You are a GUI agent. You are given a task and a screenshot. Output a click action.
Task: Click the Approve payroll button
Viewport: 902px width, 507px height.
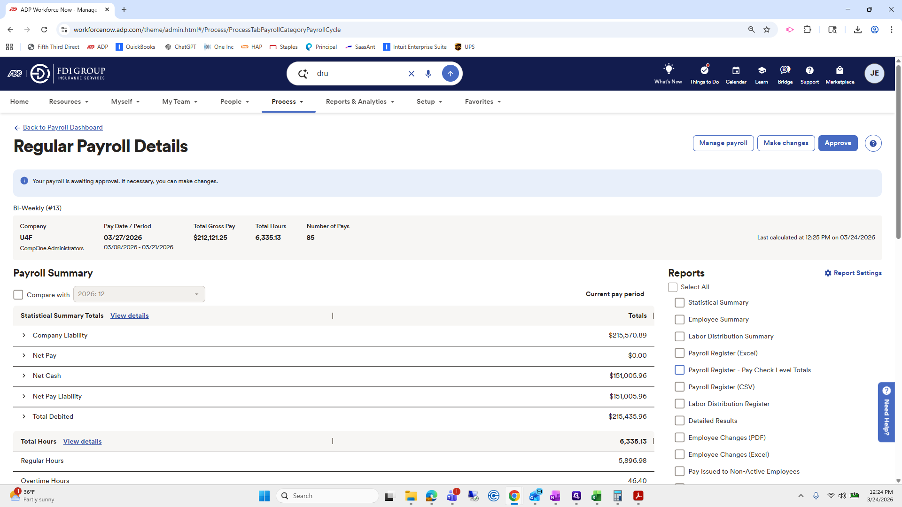click(x=838, y=143)
